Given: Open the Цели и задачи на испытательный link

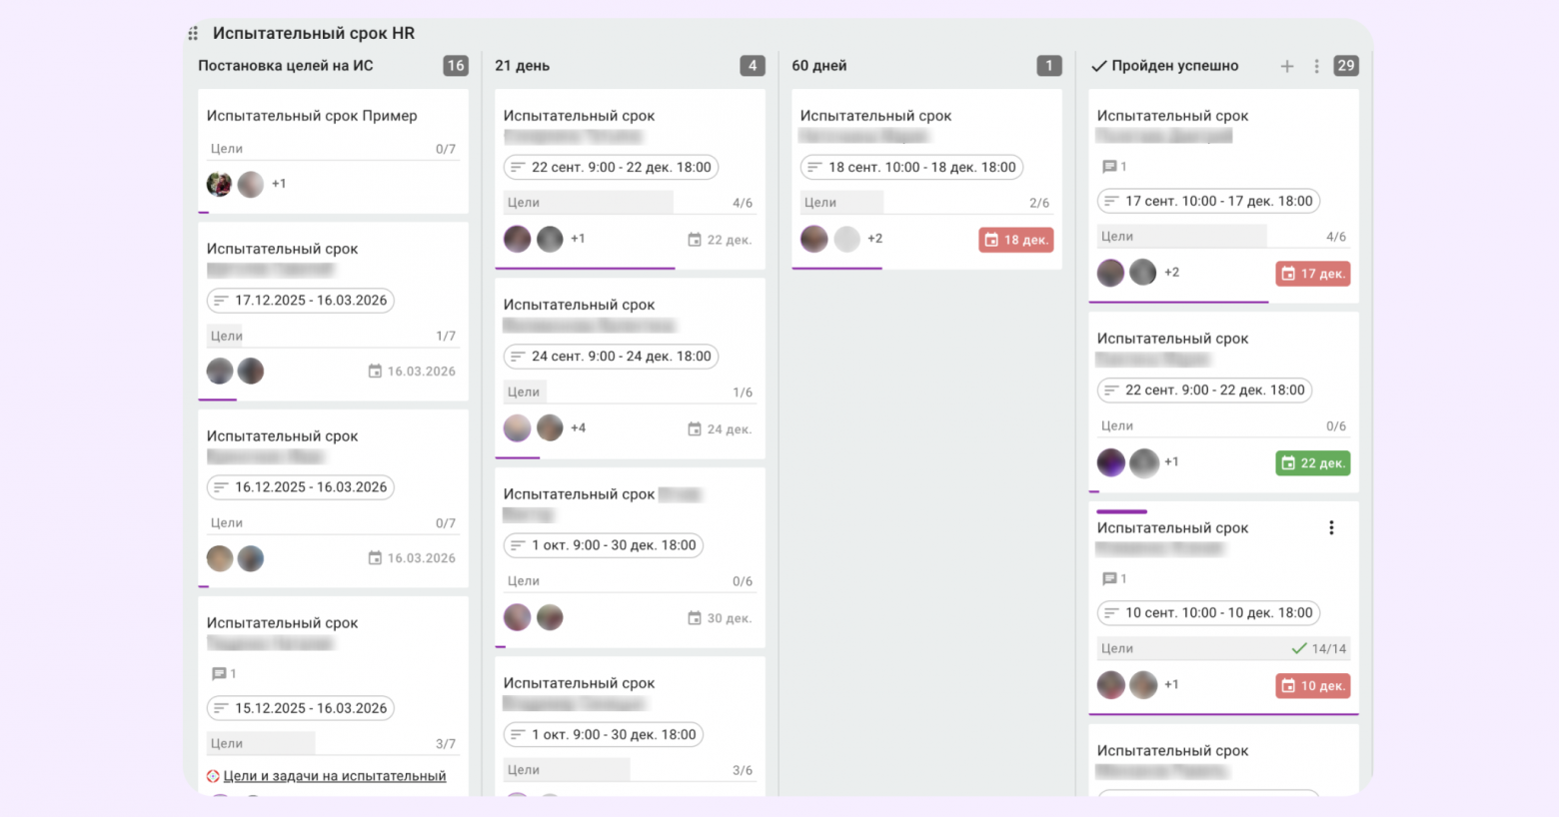Looking at the screenshot, I should point(334,776).
